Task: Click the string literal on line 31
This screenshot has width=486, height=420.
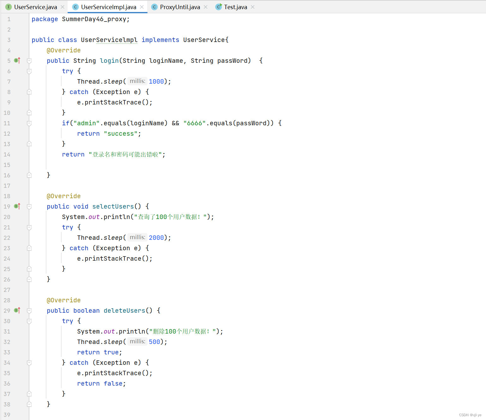Action: 183,331
